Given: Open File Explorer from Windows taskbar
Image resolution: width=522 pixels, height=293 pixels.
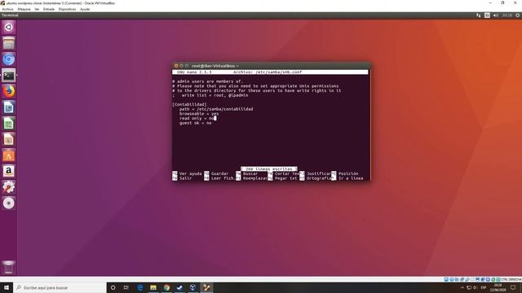Looking at the screenshot, I should coord(153,287).
